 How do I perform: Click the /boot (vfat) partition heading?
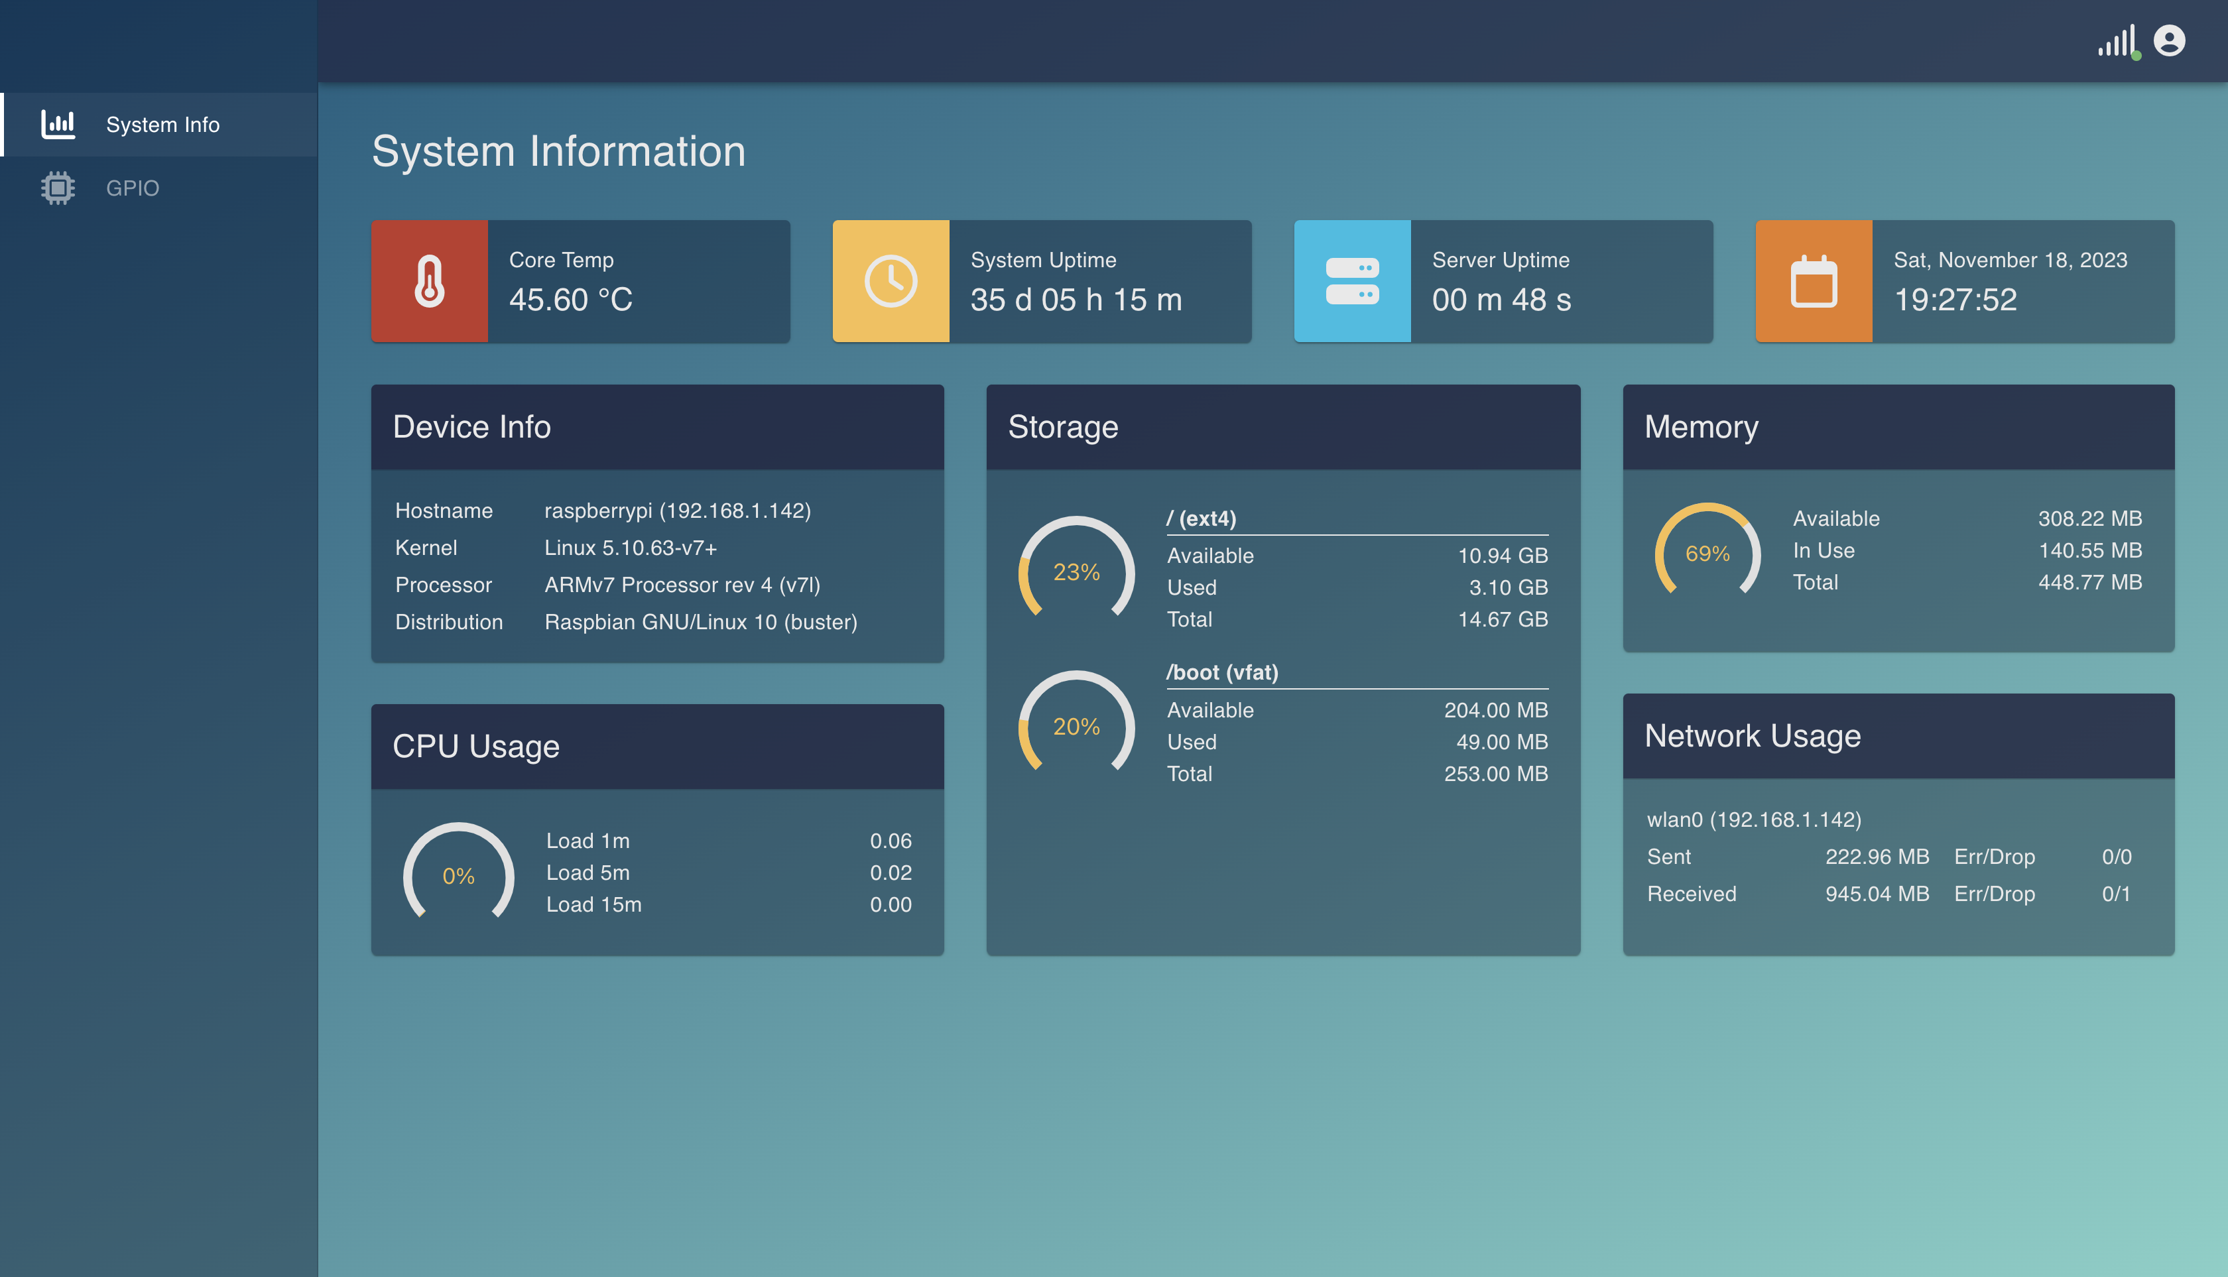(1222, 672)
